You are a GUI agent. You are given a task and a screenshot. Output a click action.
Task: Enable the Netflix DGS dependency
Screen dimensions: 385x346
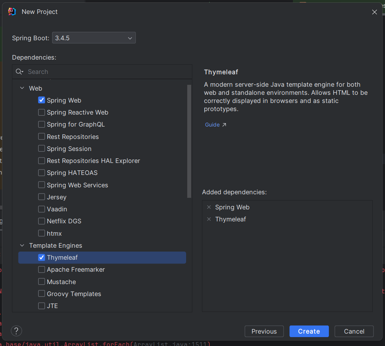pyautogui.click(x=41, y=221)
